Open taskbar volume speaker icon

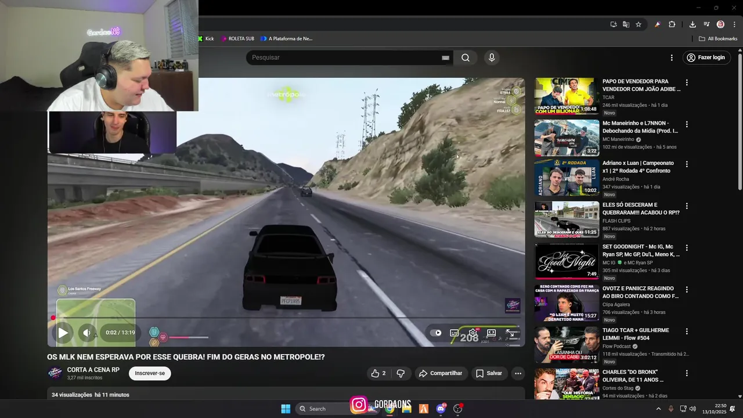692,409
